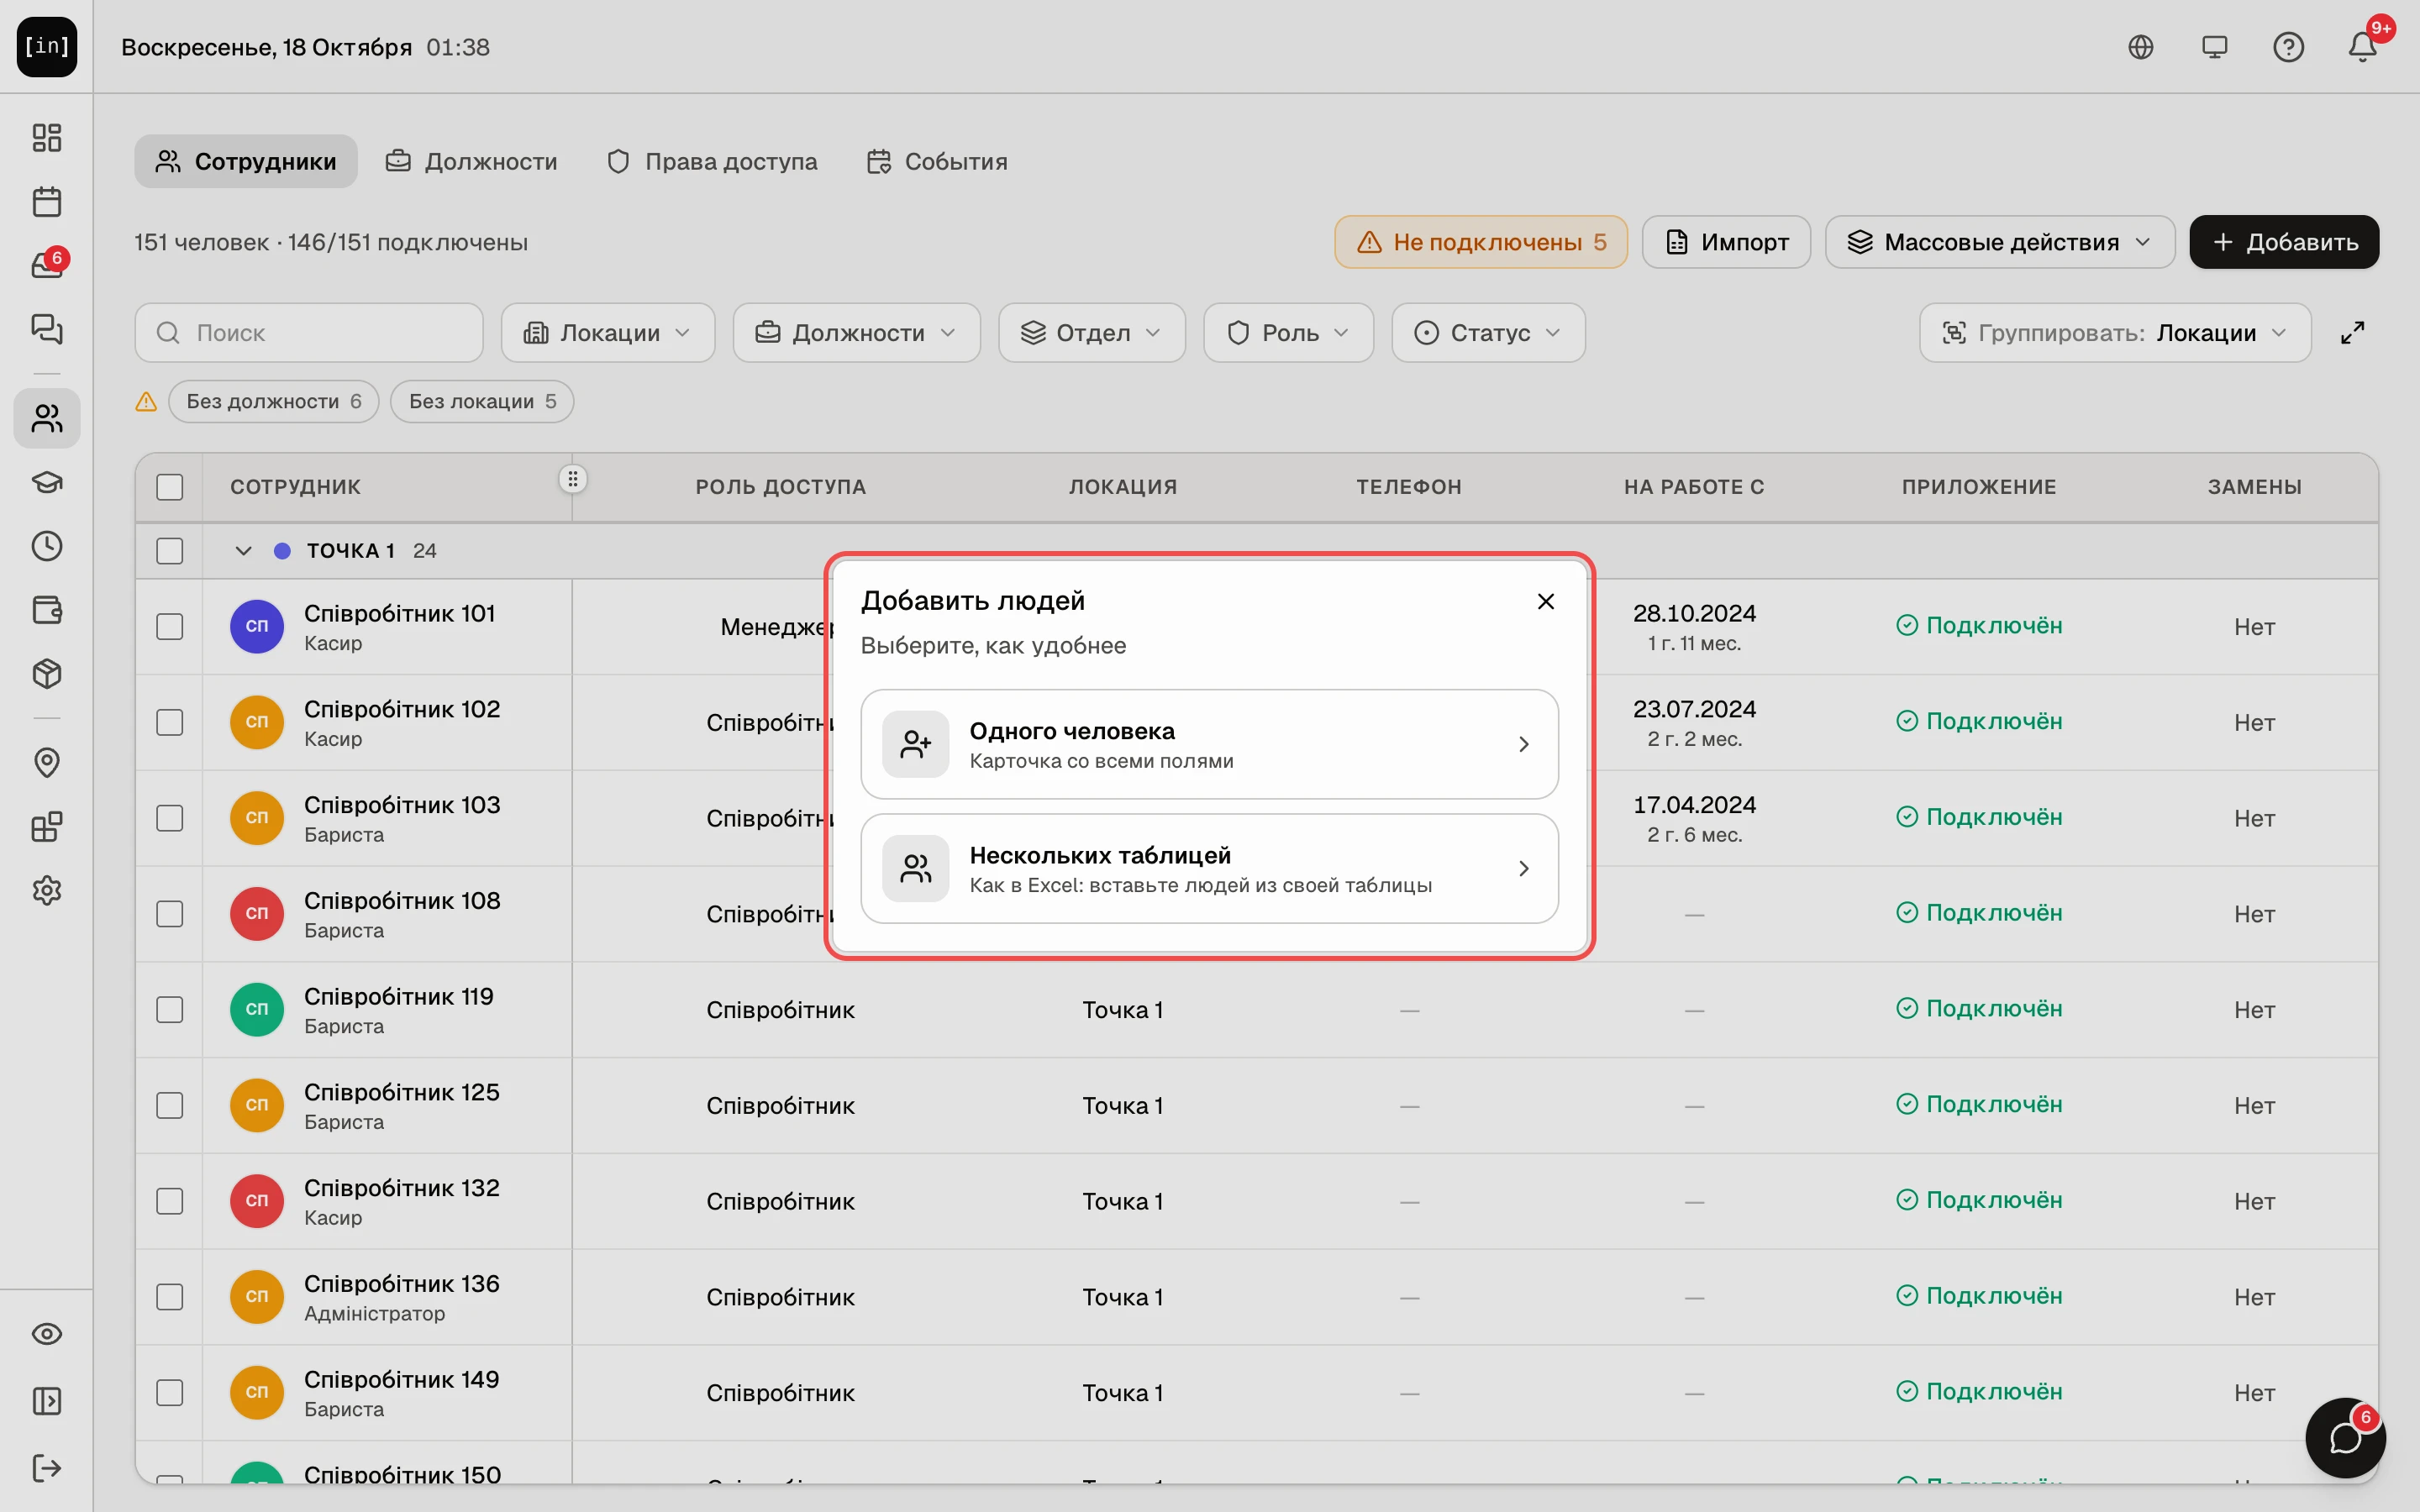Choose Одного человека option in dialog
Viewport: 2420px width, 1512px height.
tap(1210, 744)
